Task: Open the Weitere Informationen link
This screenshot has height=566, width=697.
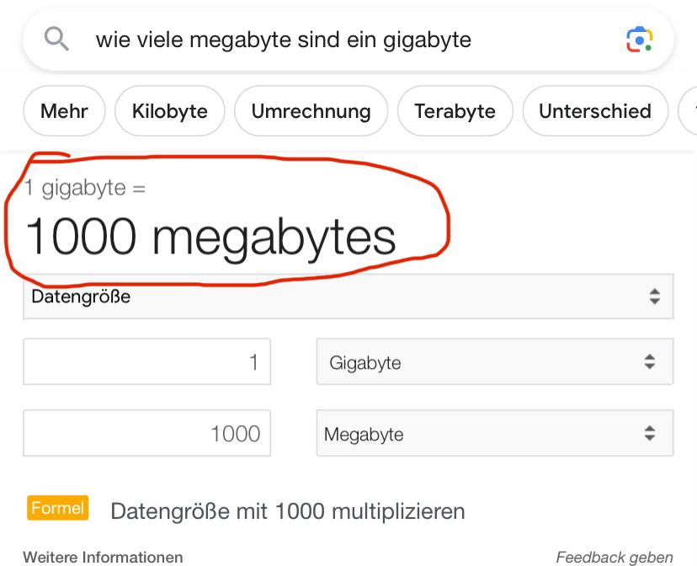Action: click(103, 557)
